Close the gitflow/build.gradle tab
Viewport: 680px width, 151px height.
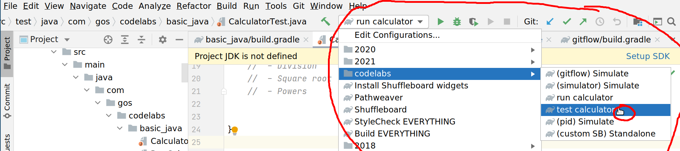[x=657, y=40]
